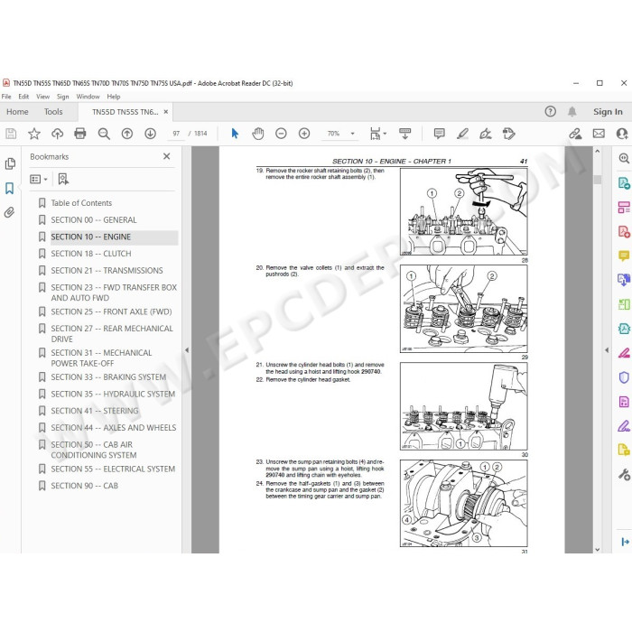Star this file with the bookmark star icon
This screenshot has height=632, width=632.
34,134
